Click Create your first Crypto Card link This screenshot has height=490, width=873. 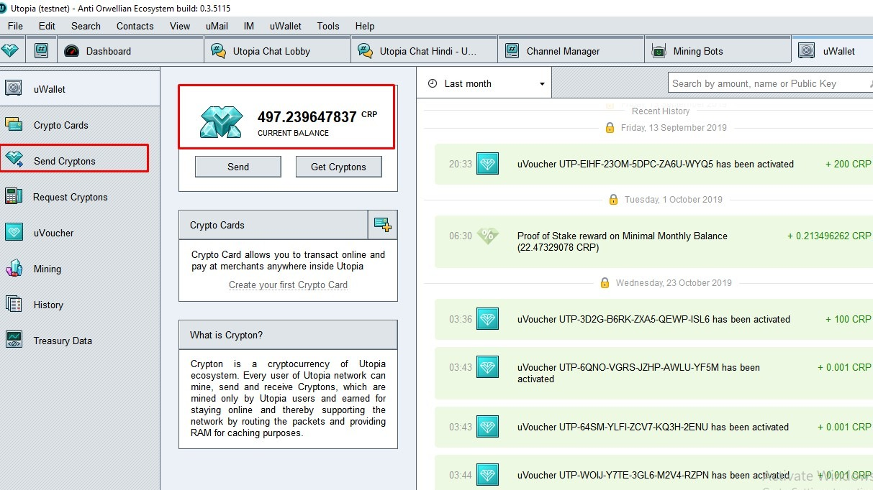point(288,285)
